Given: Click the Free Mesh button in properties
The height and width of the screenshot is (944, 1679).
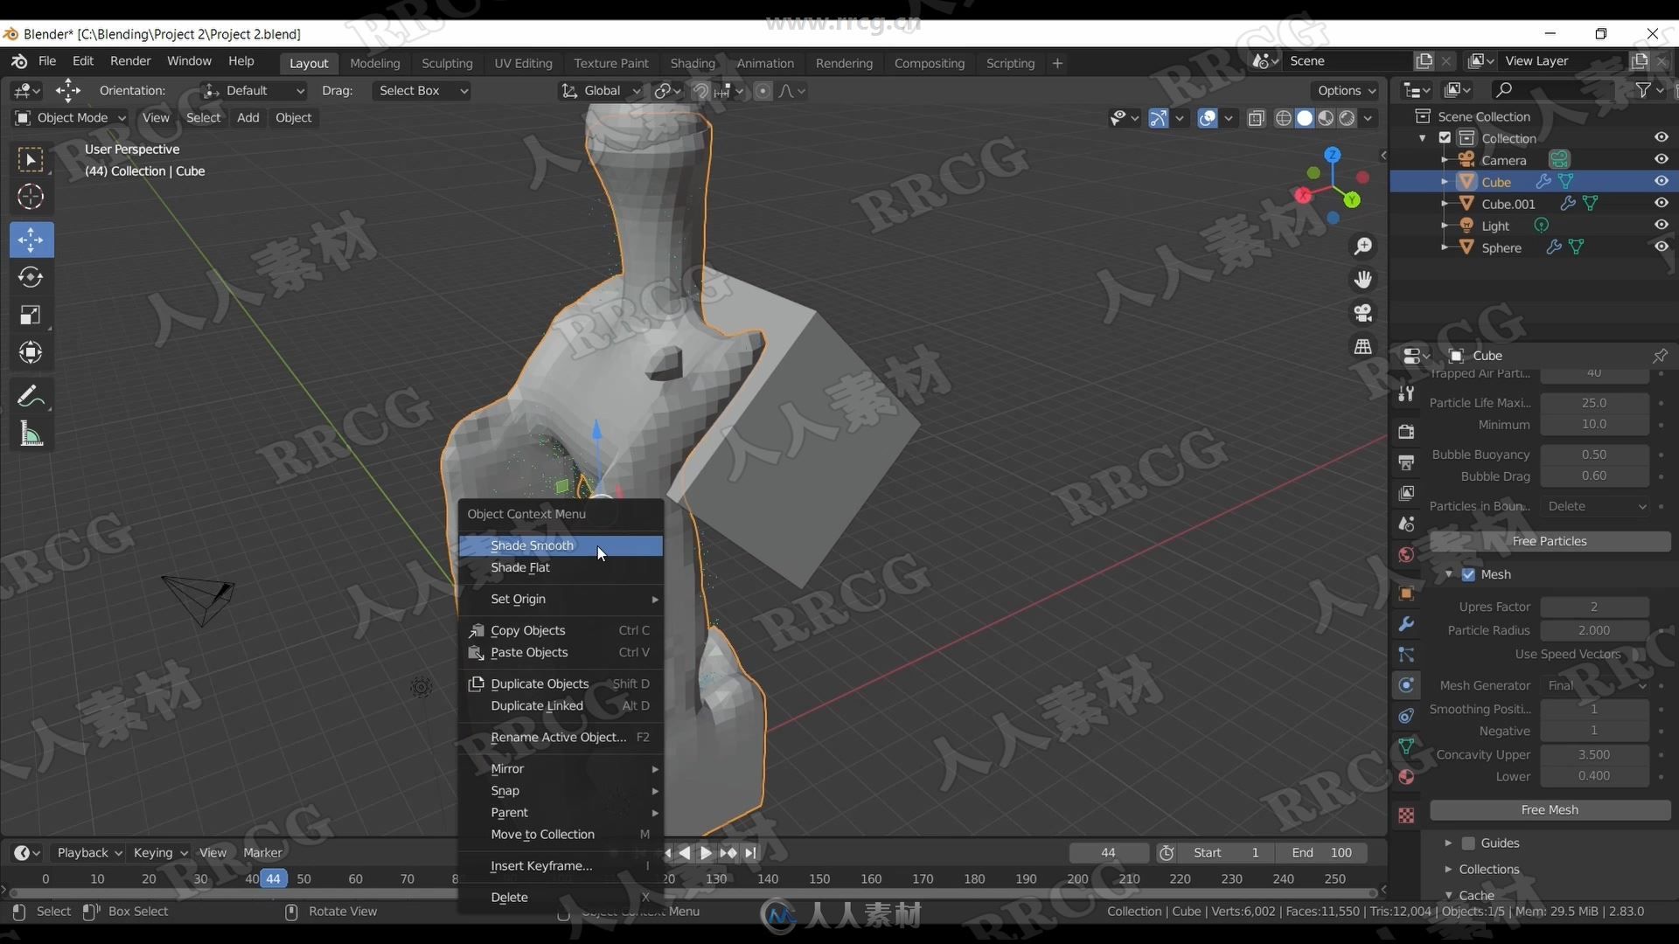Looking at the screenshot, I should (1550, 808).
